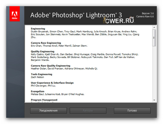Click the Adobe Photoshop Lightroom 3 title
This screenshot has width=163, height=124.
tap(76, 15)
